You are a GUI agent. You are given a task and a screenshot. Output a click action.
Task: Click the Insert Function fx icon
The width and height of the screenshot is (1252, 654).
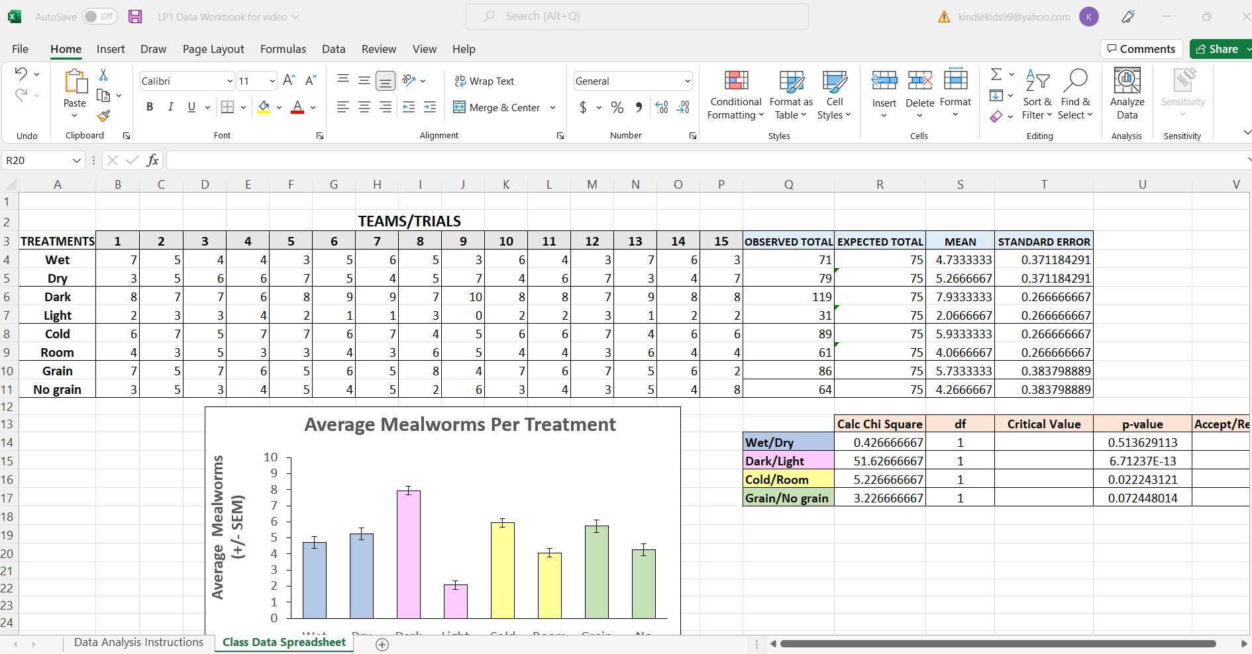click(152, 160)
